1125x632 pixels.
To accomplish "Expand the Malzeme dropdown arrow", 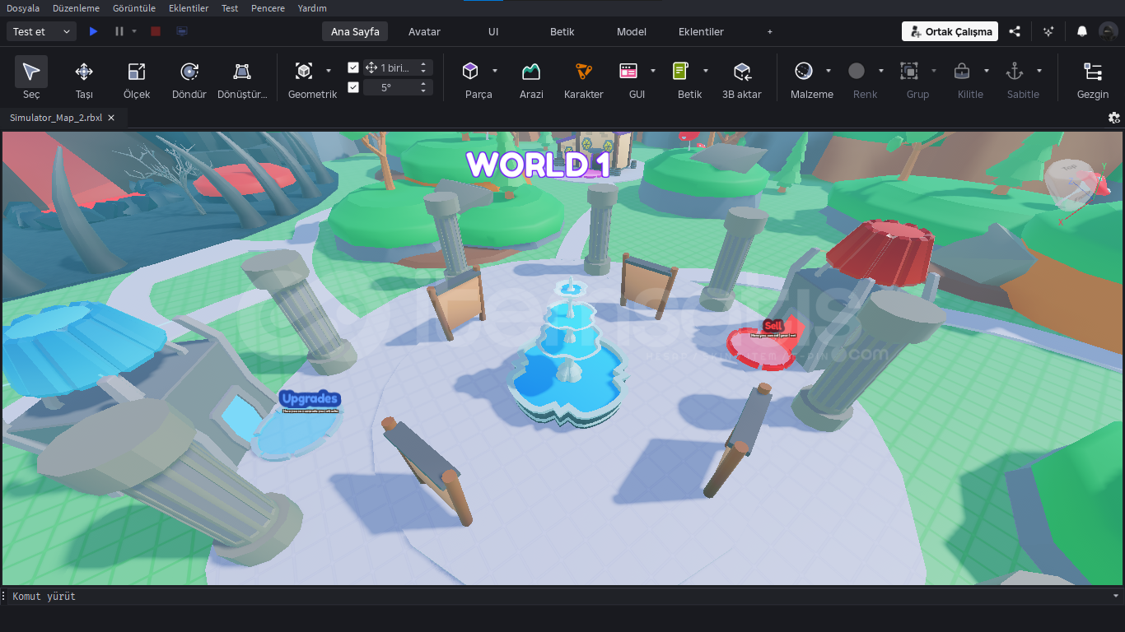I will [829, 71].
